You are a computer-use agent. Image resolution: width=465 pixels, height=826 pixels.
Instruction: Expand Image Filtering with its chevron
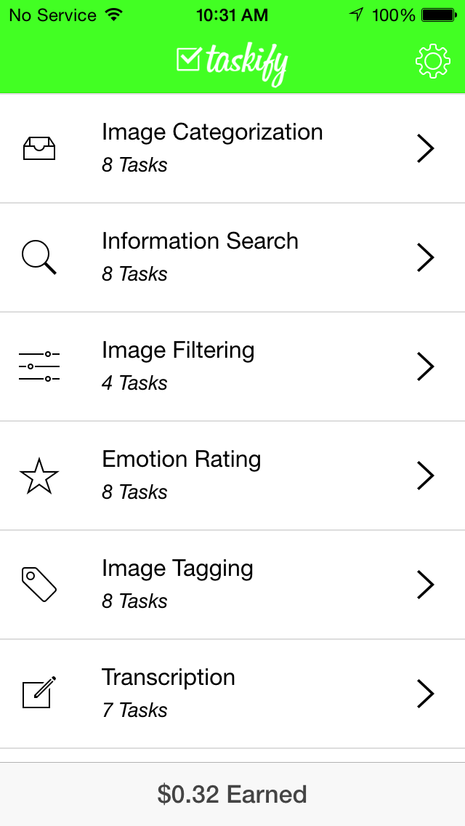point(426,366)
